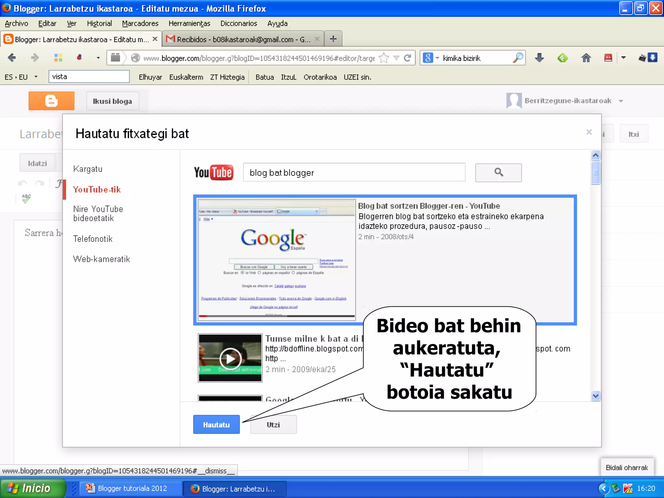664x498 pixels.
Task: Click the Orotarikoa toolbar link
Action: click(x=320, y=77)
